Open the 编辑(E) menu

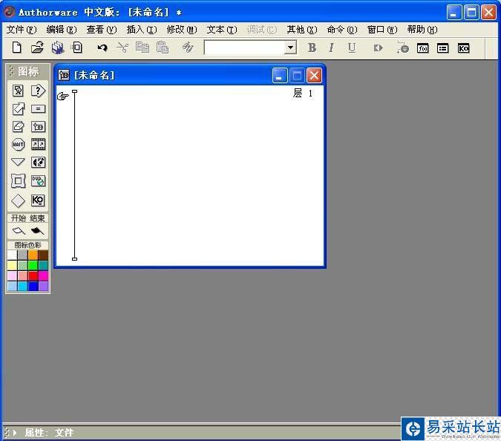pos(62,30)
